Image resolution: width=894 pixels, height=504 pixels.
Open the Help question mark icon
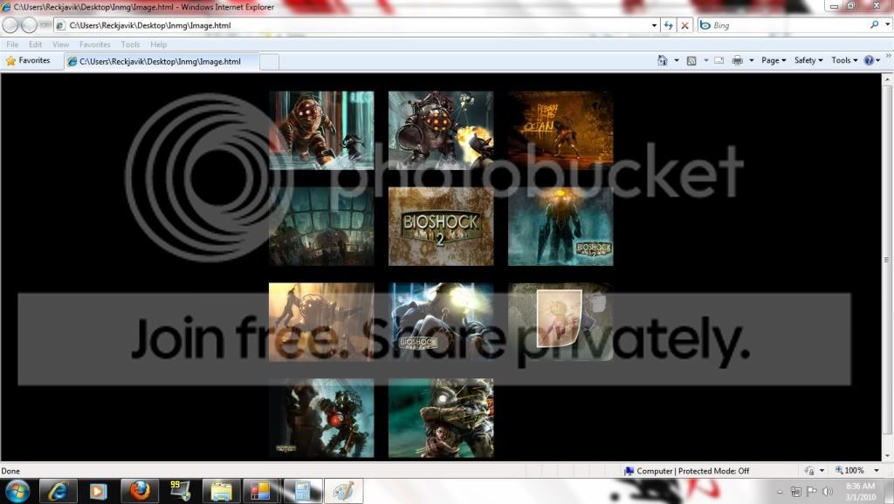[869, 60]
